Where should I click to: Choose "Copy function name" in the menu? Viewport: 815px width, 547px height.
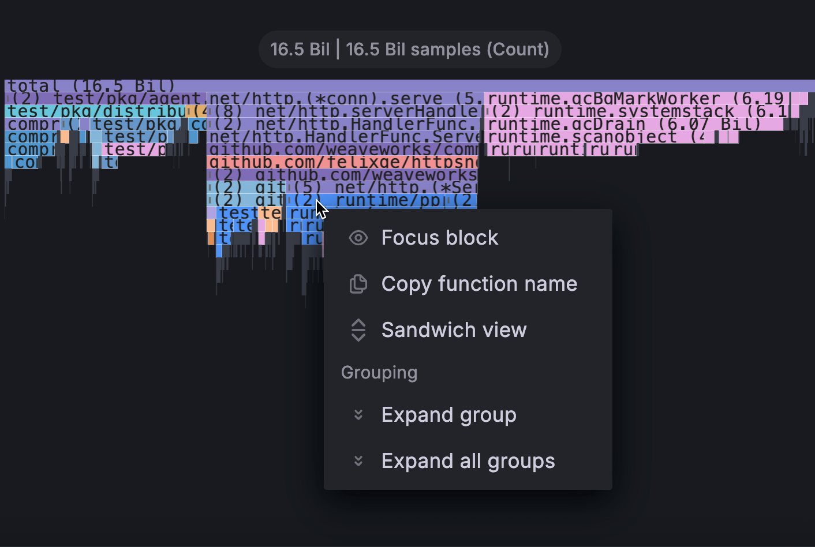click(x=478, y=284)
